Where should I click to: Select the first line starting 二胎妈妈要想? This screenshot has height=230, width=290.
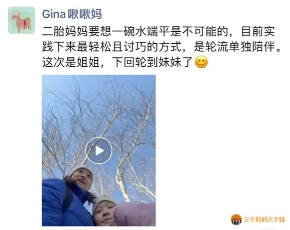pos(159,31)
